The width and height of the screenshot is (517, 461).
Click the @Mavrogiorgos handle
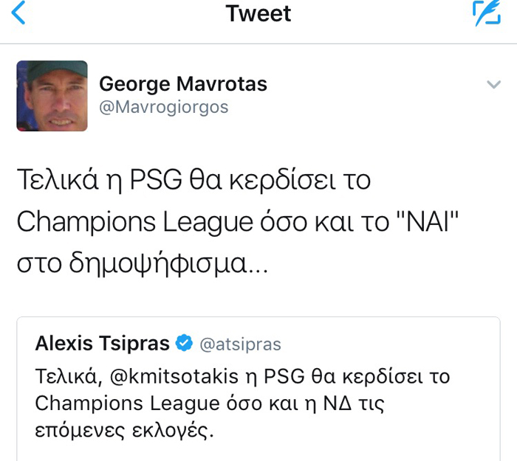click(x=164, y=107)
